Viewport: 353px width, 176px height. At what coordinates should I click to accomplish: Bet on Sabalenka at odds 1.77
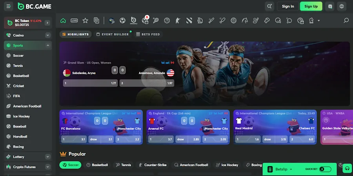(90, 83)
